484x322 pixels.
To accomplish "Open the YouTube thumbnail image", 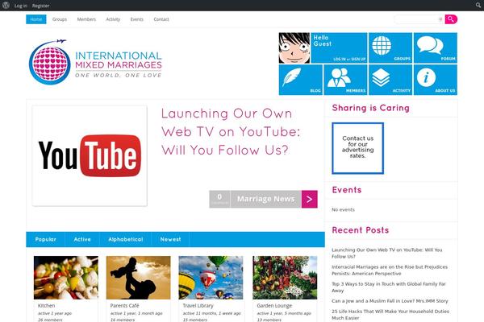I will 90,155.
